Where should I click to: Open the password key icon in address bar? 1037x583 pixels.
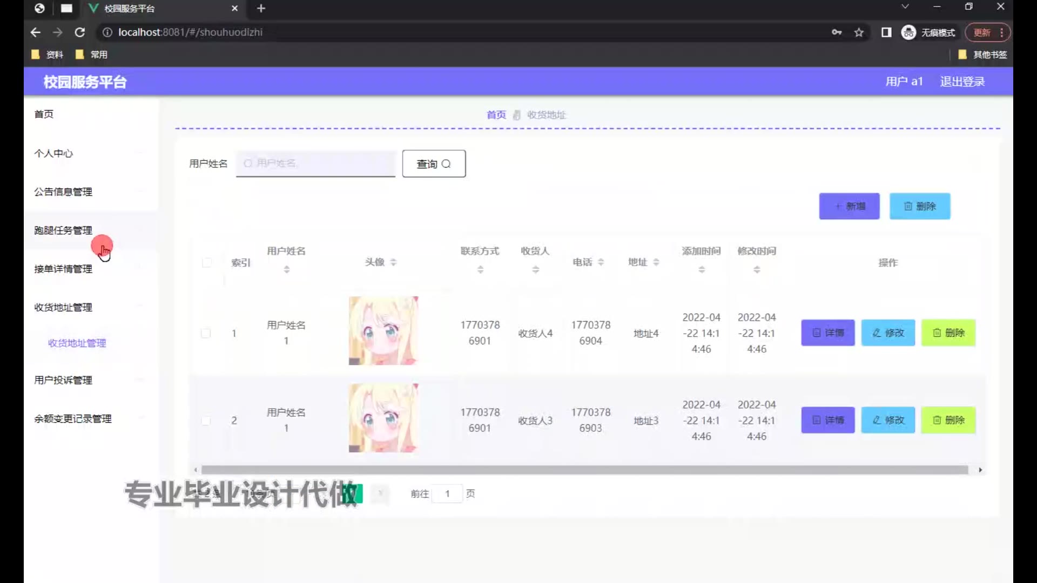coord(837,32)
